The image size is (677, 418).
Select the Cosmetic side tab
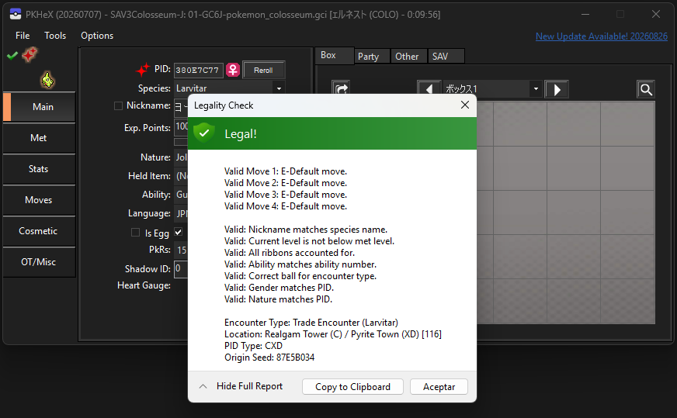tap(40, 231)
